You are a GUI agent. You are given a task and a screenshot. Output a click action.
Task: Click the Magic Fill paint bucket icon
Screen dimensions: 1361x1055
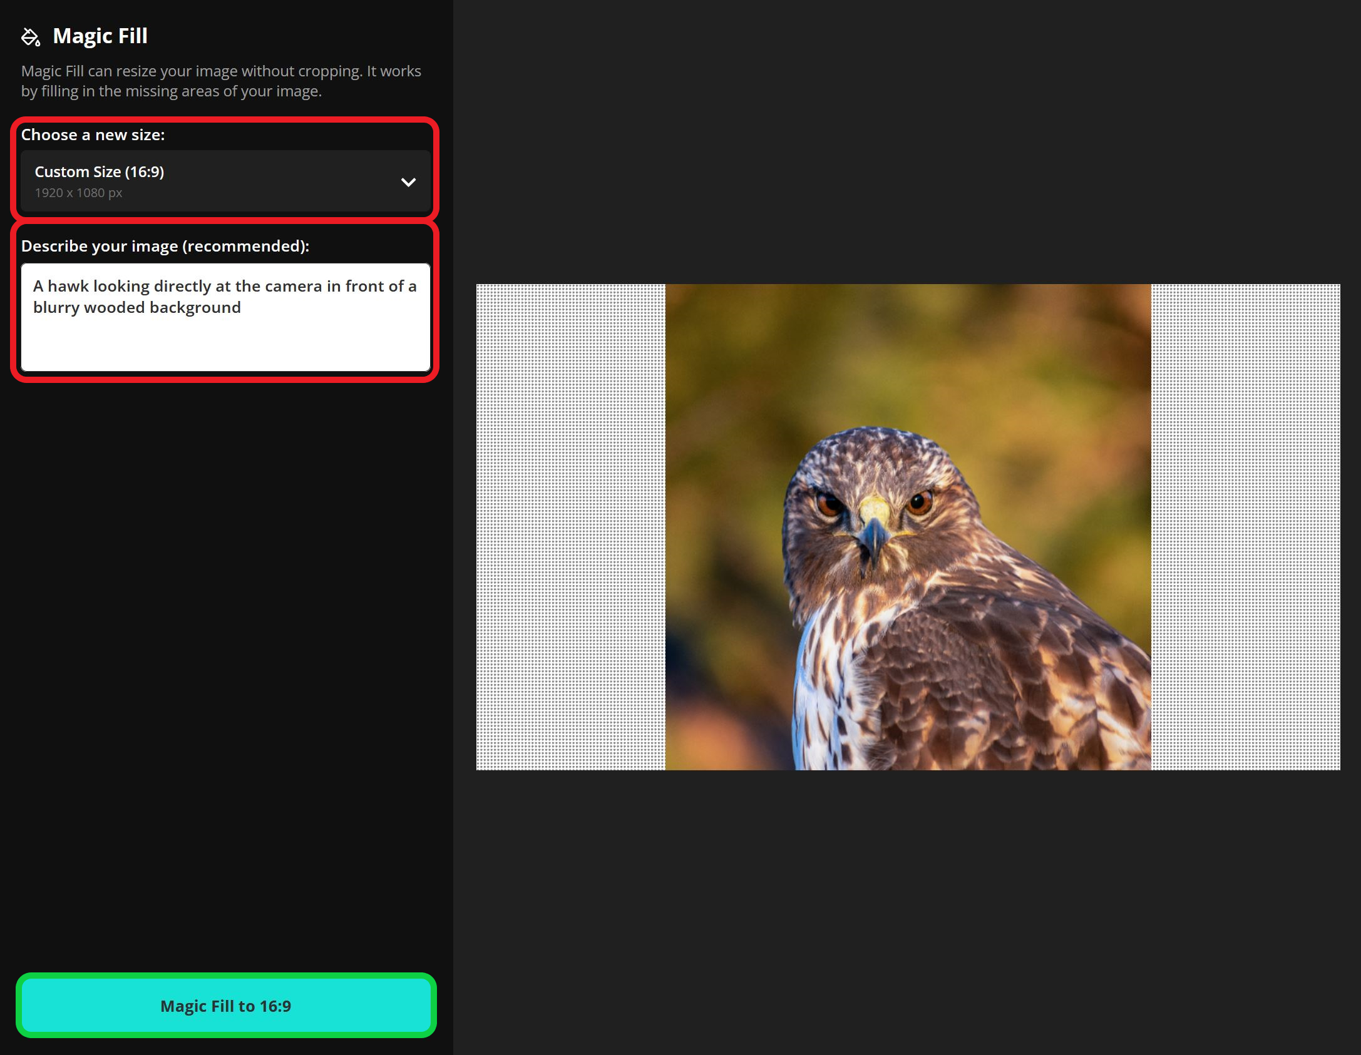(31, 37)
